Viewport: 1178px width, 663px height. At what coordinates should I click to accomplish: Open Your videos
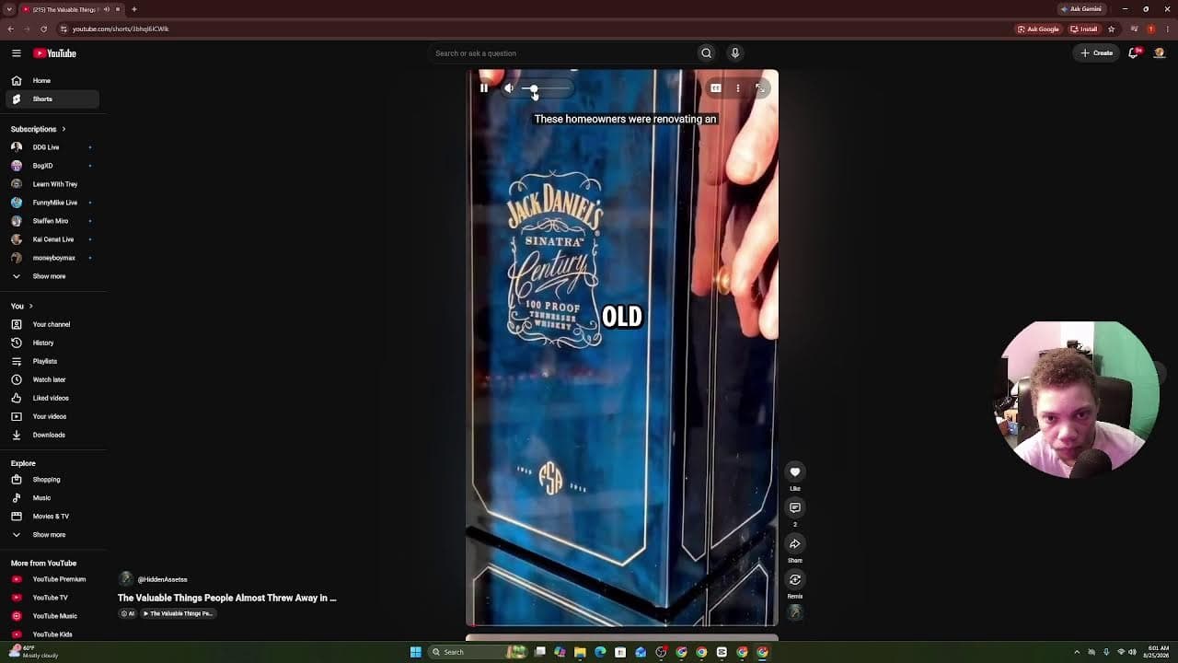click(x=52, y=416)
